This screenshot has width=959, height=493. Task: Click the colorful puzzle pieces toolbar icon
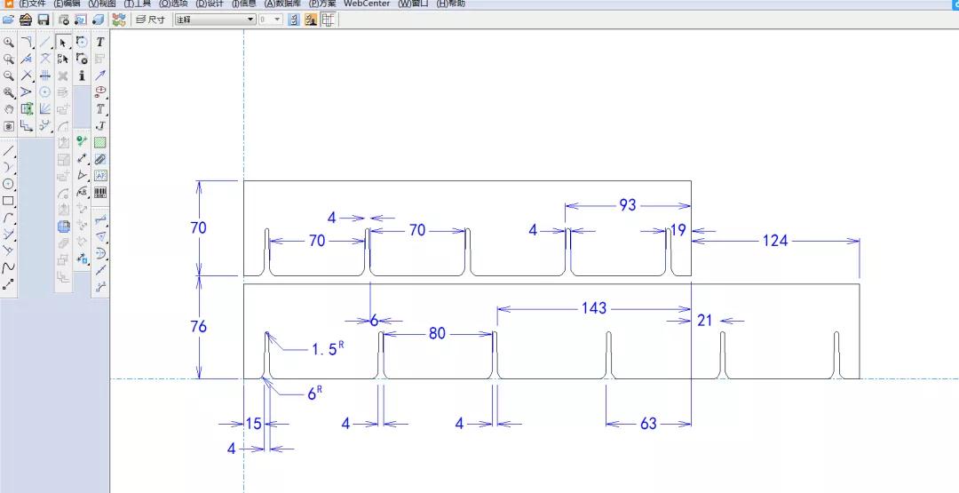[x=119, y=20]
